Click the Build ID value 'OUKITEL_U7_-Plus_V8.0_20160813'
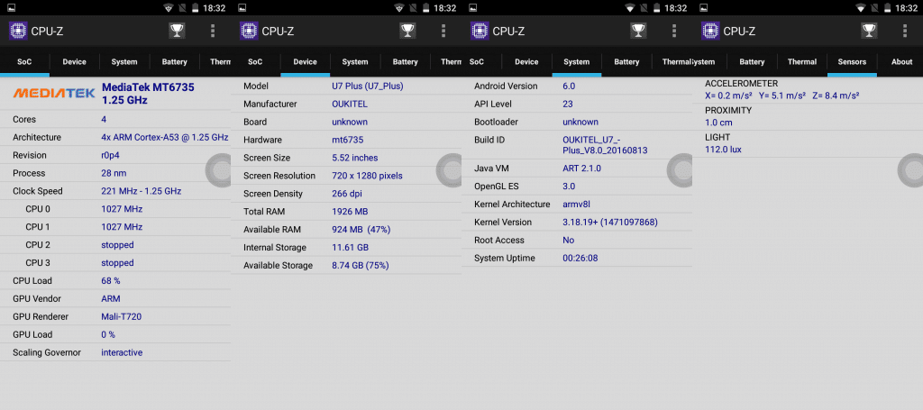 (x=605, y=145)
